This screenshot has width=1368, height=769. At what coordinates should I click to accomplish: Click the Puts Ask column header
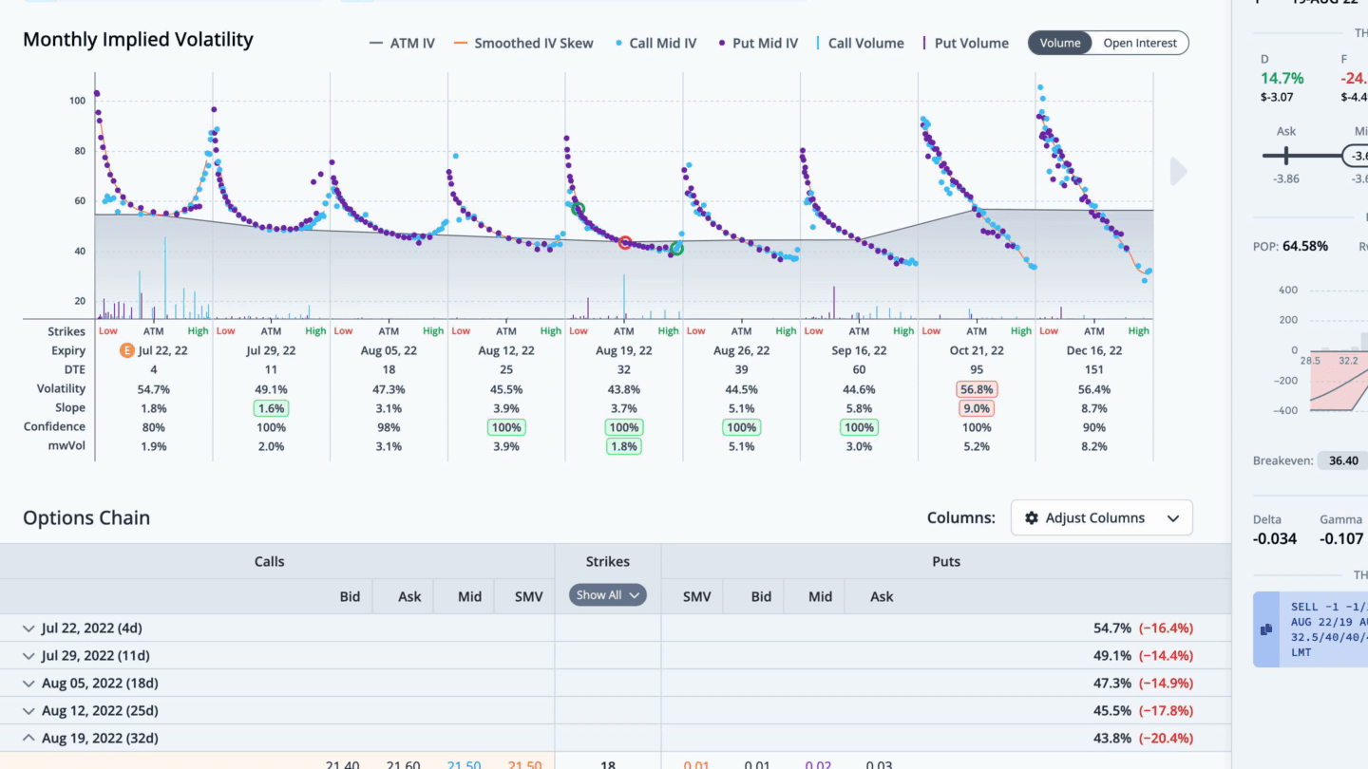point(882,597)
